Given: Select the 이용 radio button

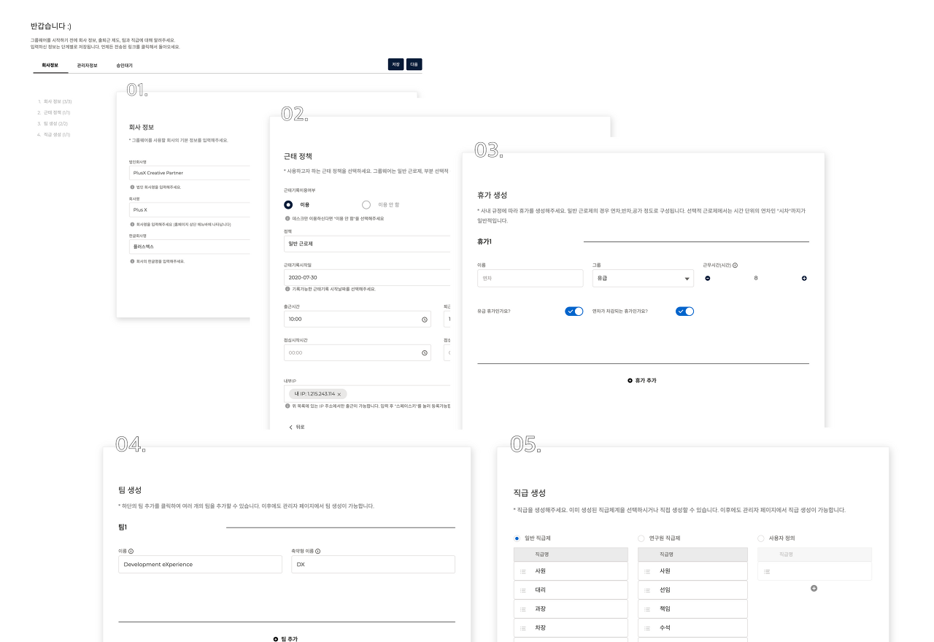Looking at the screenshot, I should tap(288, 205).
